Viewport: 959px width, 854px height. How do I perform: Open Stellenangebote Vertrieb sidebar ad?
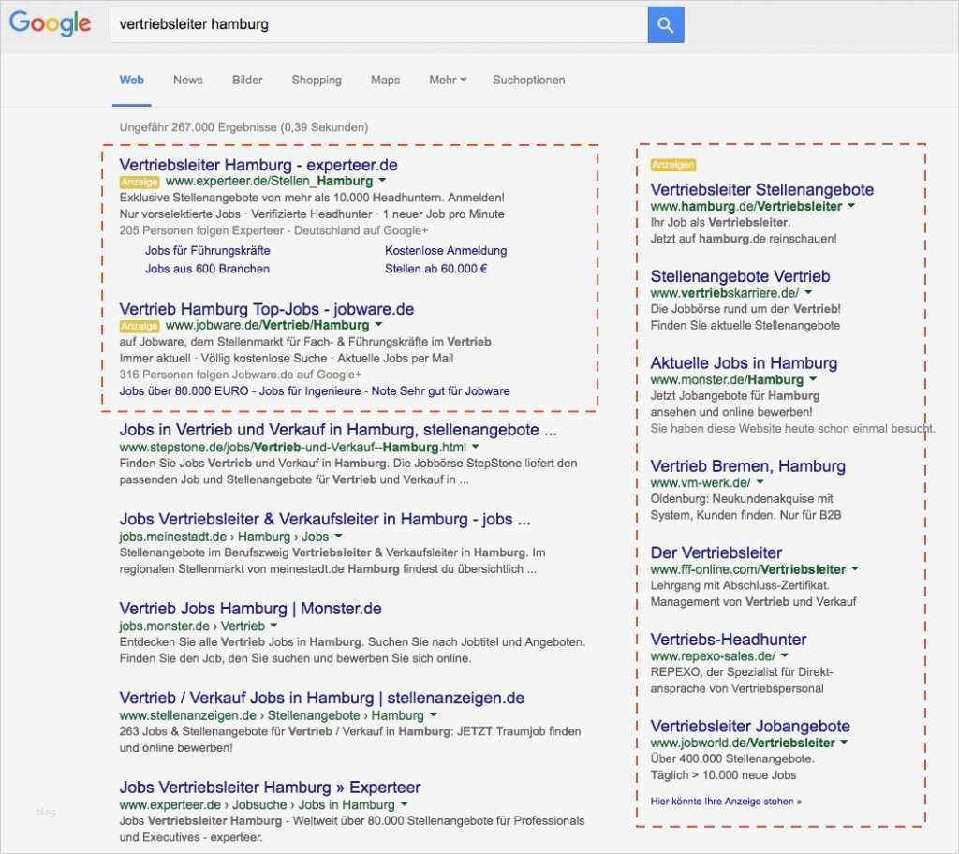(740, 276)
